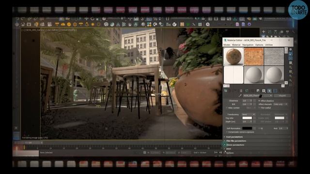Enable the Thin-walled checkbox
The image size is (310, 174).
pyautogui.click(x=260, y=108)
